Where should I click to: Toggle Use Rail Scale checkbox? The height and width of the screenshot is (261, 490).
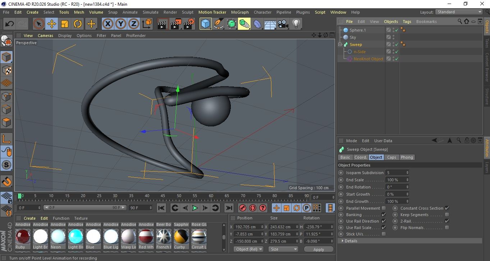[x=384, y=228]
